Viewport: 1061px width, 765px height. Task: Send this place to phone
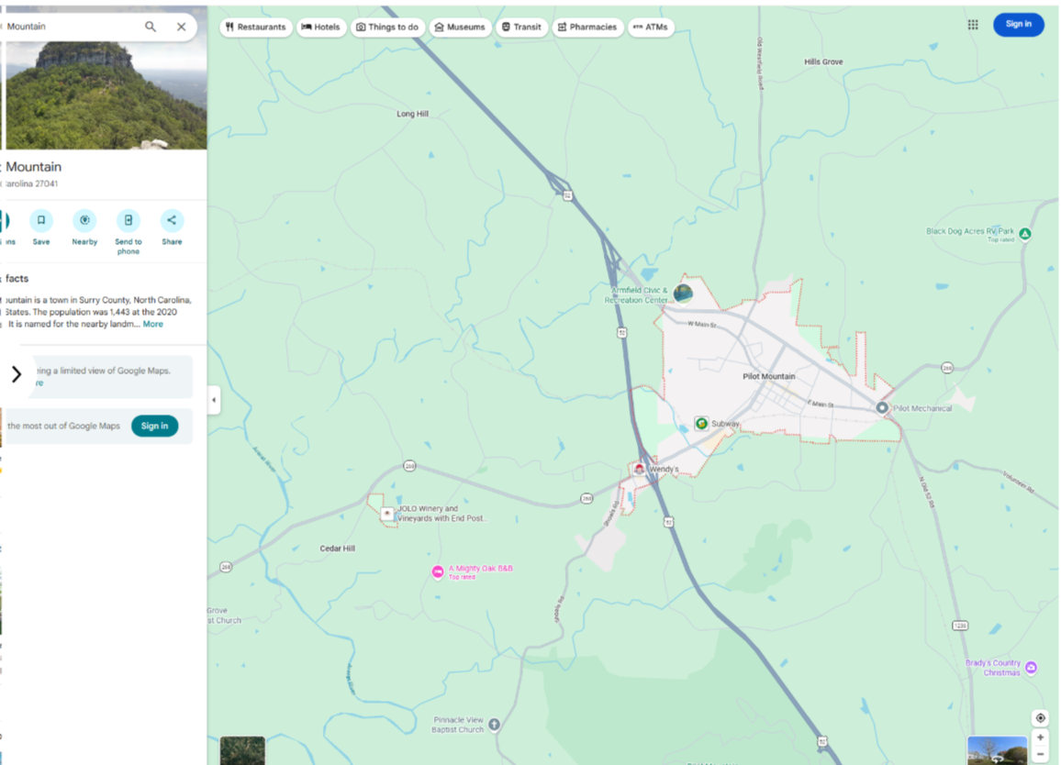tap(128, 221)
